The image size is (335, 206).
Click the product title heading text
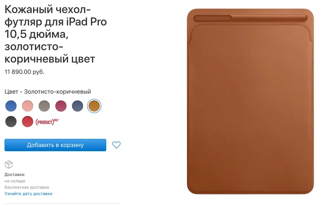click(55, 34)
